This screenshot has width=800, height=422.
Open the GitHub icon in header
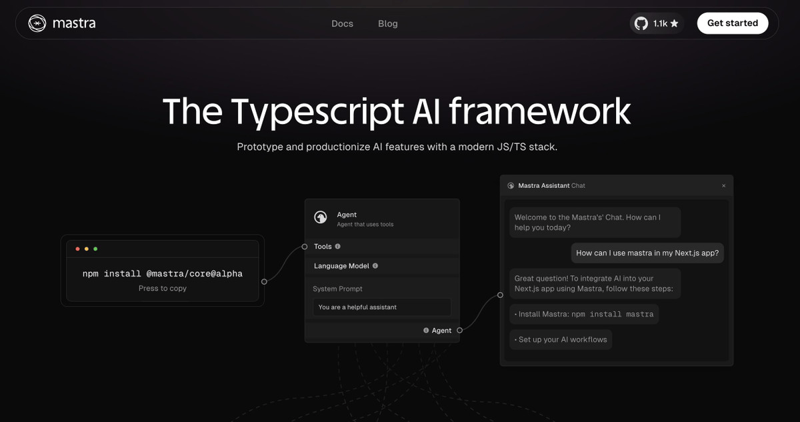(641, 23)
